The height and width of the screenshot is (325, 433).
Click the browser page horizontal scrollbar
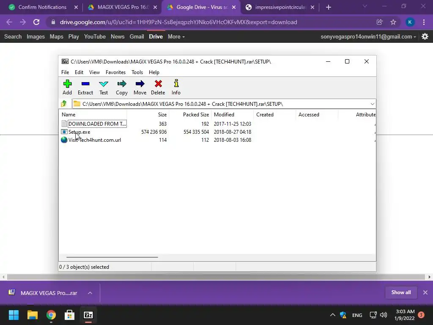tap(216, 277)
